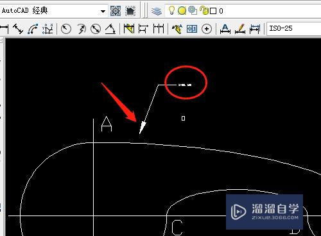Viewport: 321px width, 236px height.
Task: Select the Radius dimension tool
Action: point(66,29)
